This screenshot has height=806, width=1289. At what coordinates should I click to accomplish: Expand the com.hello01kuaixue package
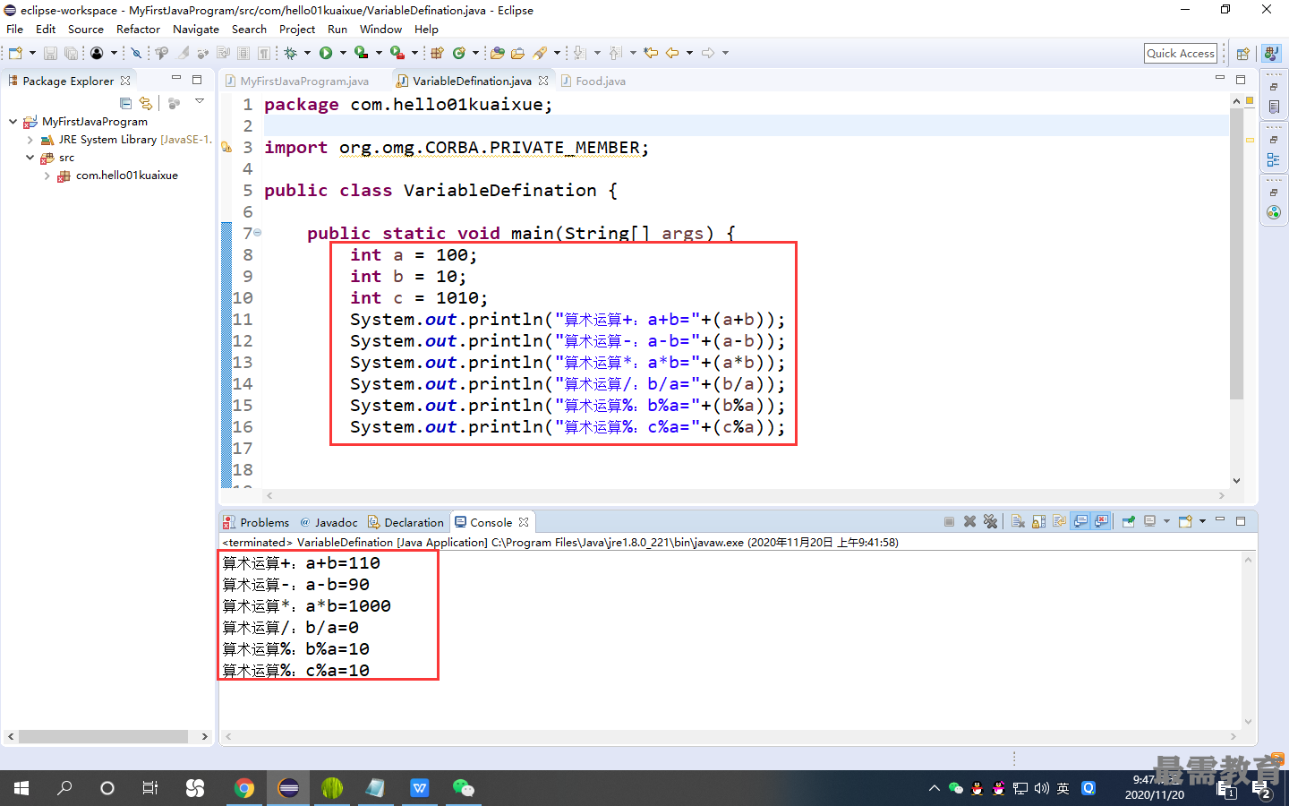click(47, 176)
